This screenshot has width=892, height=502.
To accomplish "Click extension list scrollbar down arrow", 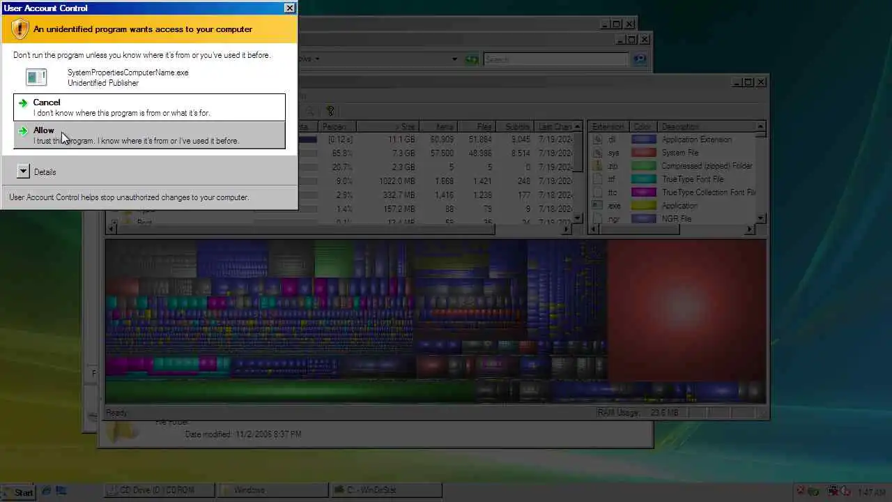I will (761, 218).
